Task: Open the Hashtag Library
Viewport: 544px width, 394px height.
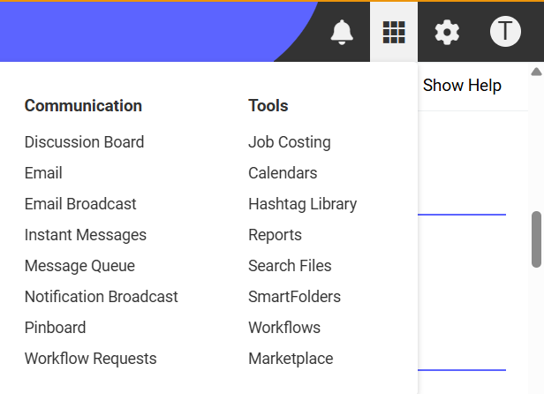Action: click(303, 204)
